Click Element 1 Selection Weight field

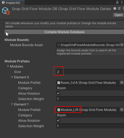pyautogui.click(x=90, y=126)
